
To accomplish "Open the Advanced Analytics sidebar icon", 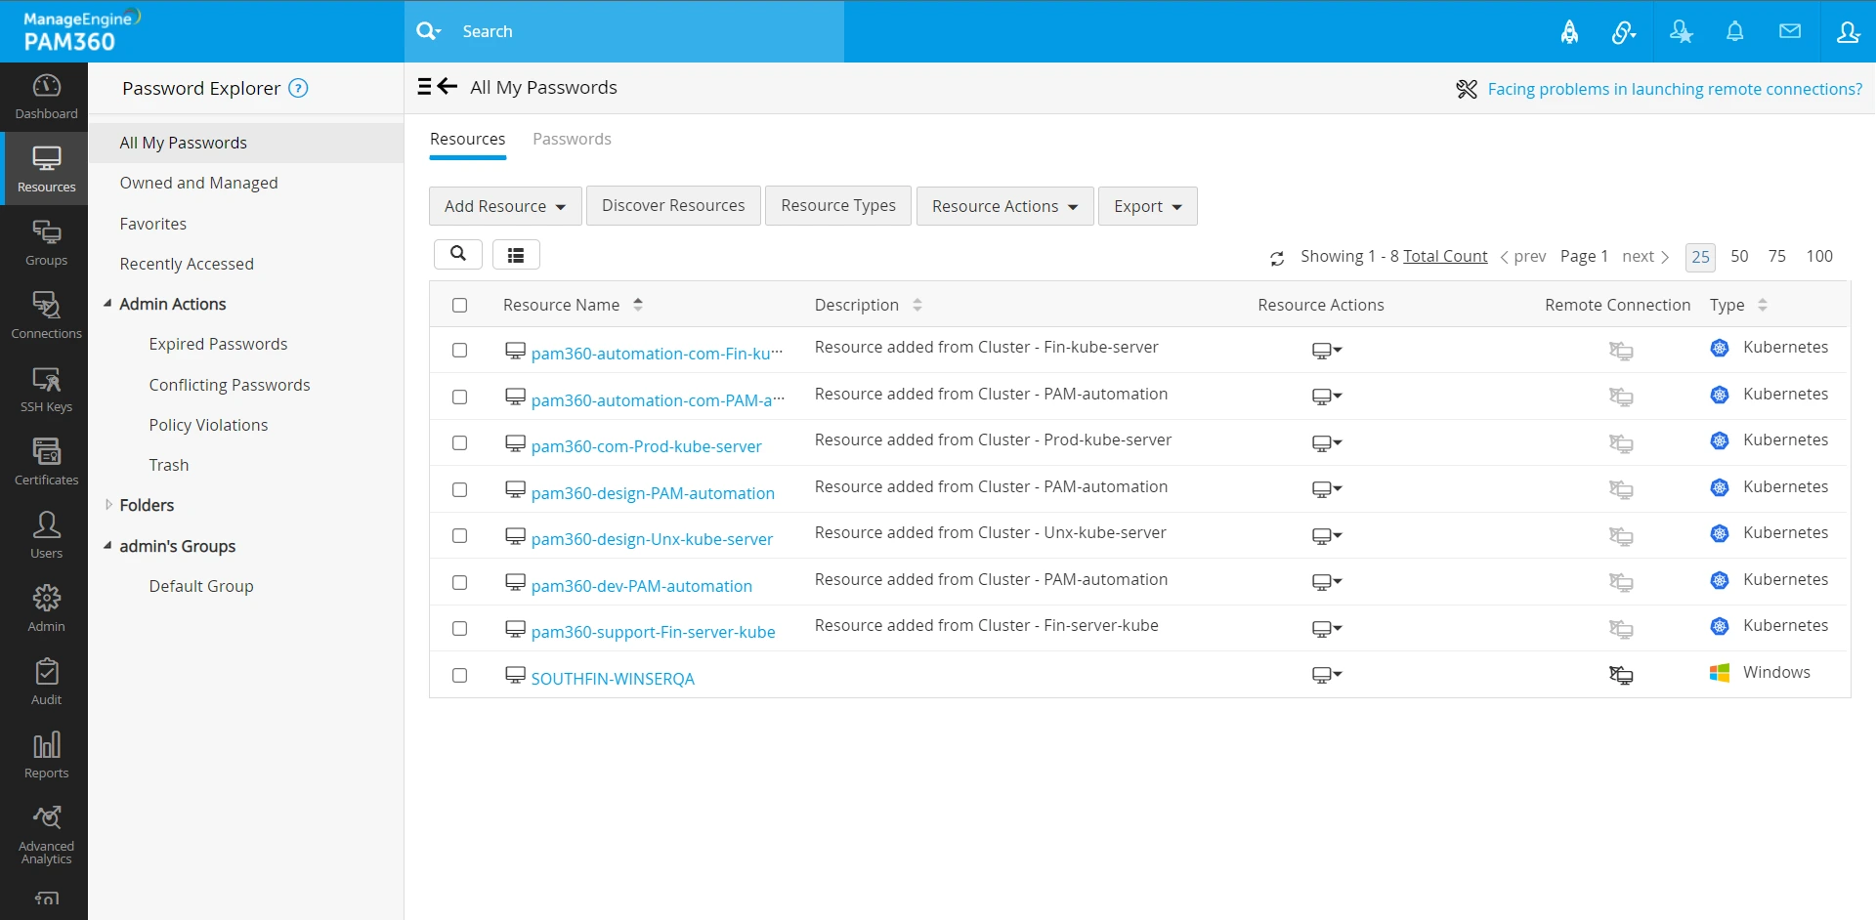I will coord(46,835).
